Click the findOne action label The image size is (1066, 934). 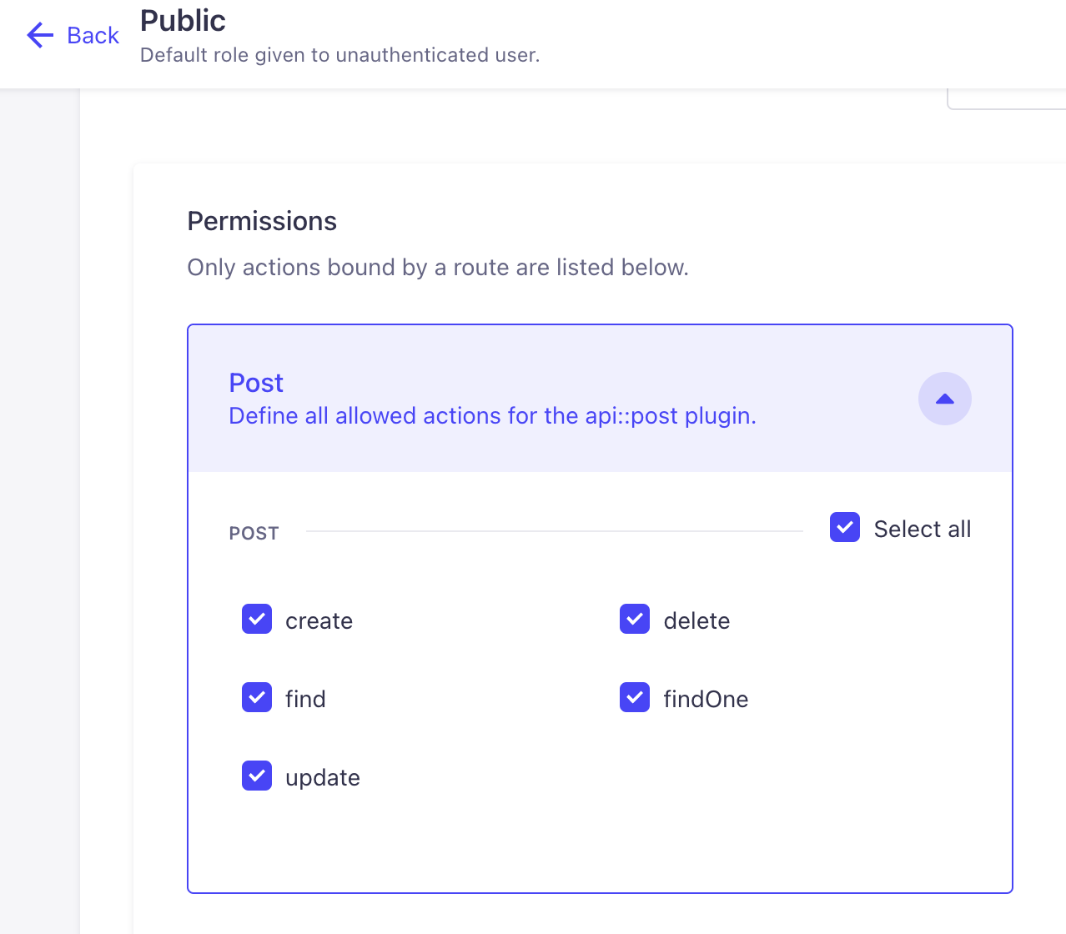(706, 699)
